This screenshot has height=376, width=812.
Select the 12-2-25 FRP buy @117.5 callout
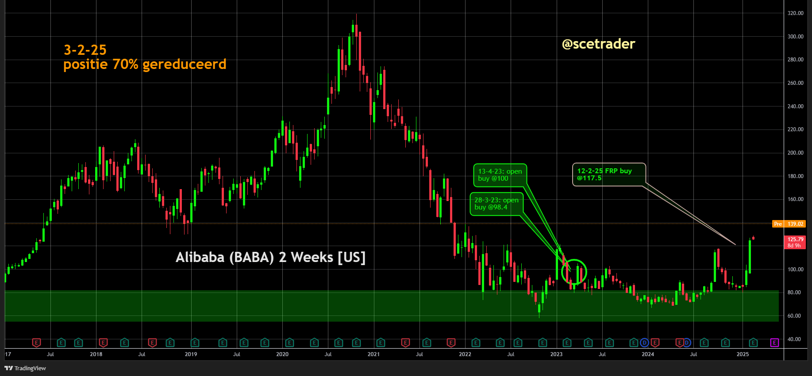[609, 175]
